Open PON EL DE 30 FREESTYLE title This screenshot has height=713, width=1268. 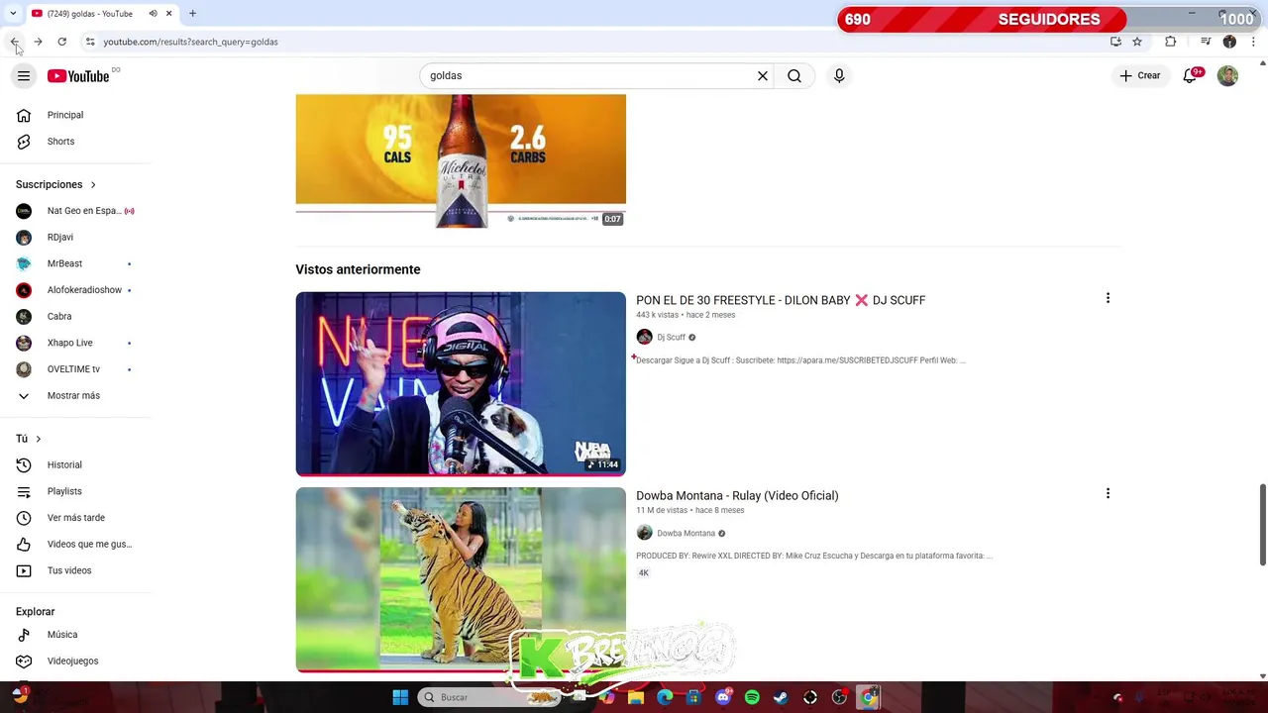tap(781, 300)
